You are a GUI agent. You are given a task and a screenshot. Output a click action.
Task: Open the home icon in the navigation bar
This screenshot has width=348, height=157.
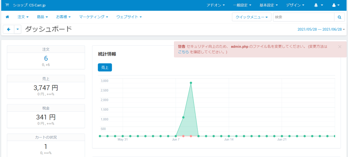(7, 17)
